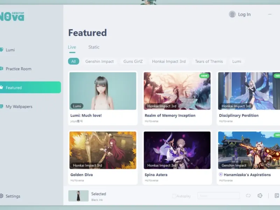Filter by Tears of Themis
The height and width of the screenshot is (210, 280).
coord(209,62)
